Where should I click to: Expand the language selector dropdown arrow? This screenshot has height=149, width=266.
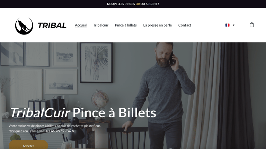(233, 25)
